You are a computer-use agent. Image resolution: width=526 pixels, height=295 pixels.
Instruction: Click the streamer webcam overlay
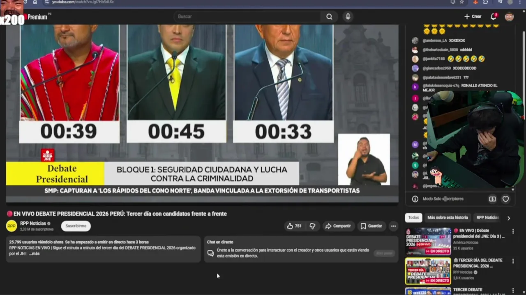[x=475, y=139]
